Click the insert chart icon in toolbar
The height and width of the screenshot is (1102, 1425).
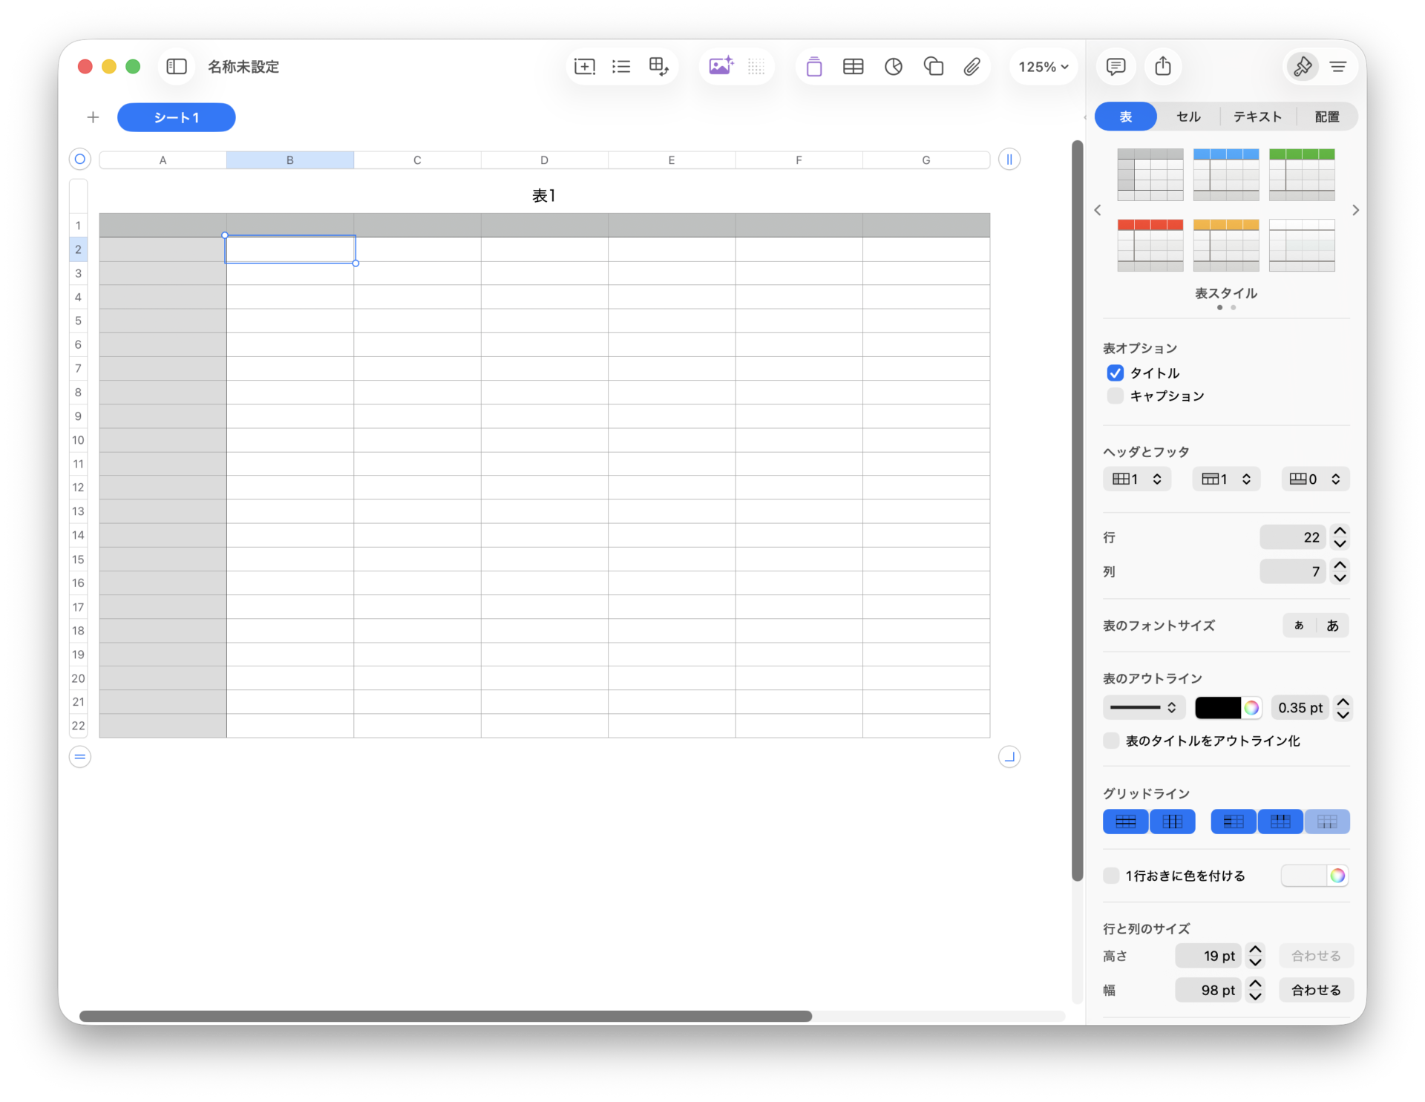tap(893, 67)
